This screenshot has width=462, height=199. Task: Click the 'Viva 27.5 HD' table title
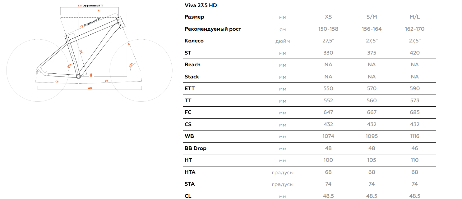click(201, 5)
